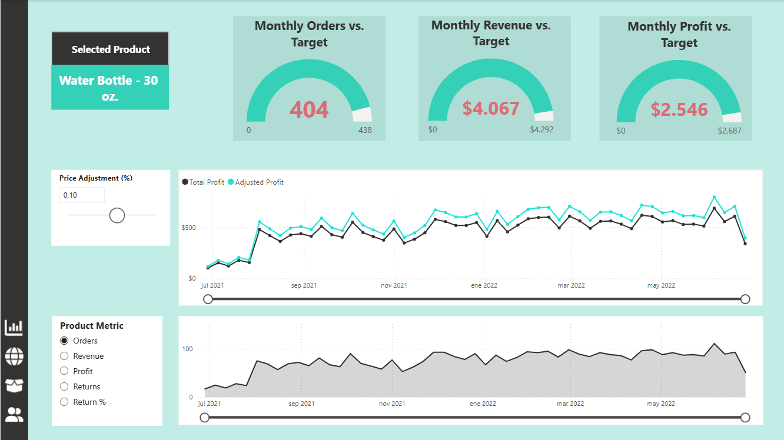Click the Monthly Revenue vs. Target title
The image size is (784, 440).
tap(491, 33)
